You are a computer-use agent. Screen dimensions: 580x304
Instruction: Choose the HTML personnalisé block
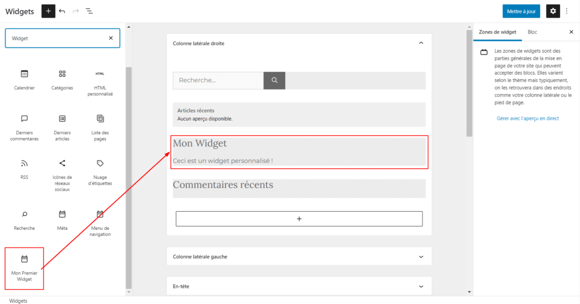click(x=100, y=83)
